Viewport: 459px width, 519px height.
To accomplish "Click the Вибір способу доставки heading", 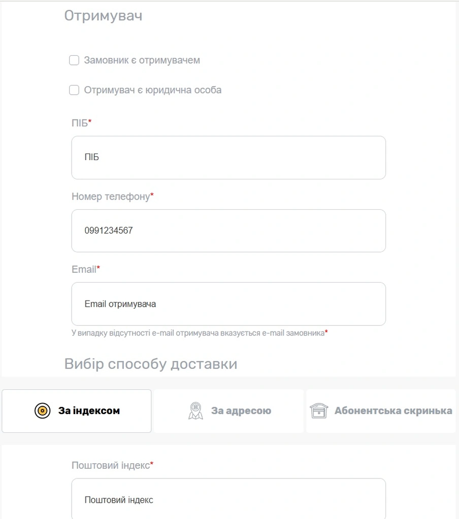I will pyautogui.click(x=150, y=364).
